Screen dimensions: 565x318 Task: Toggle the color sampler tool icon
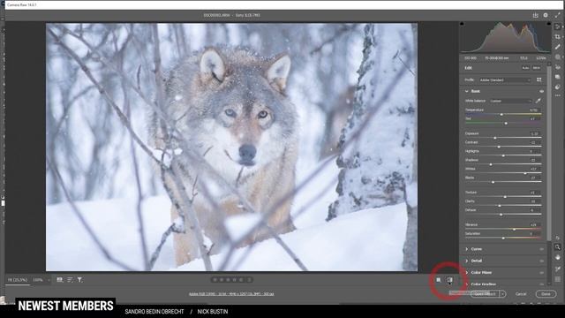point(558,269)
